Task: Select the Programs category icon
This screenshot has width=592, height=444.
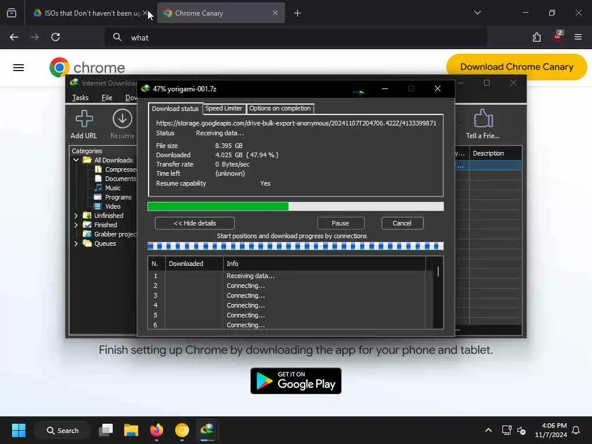Action: point(98,197)
